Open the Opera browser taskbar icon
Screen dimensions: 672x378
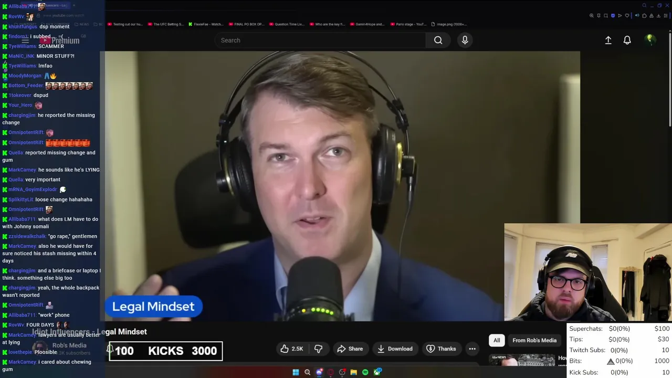[331, 372]
